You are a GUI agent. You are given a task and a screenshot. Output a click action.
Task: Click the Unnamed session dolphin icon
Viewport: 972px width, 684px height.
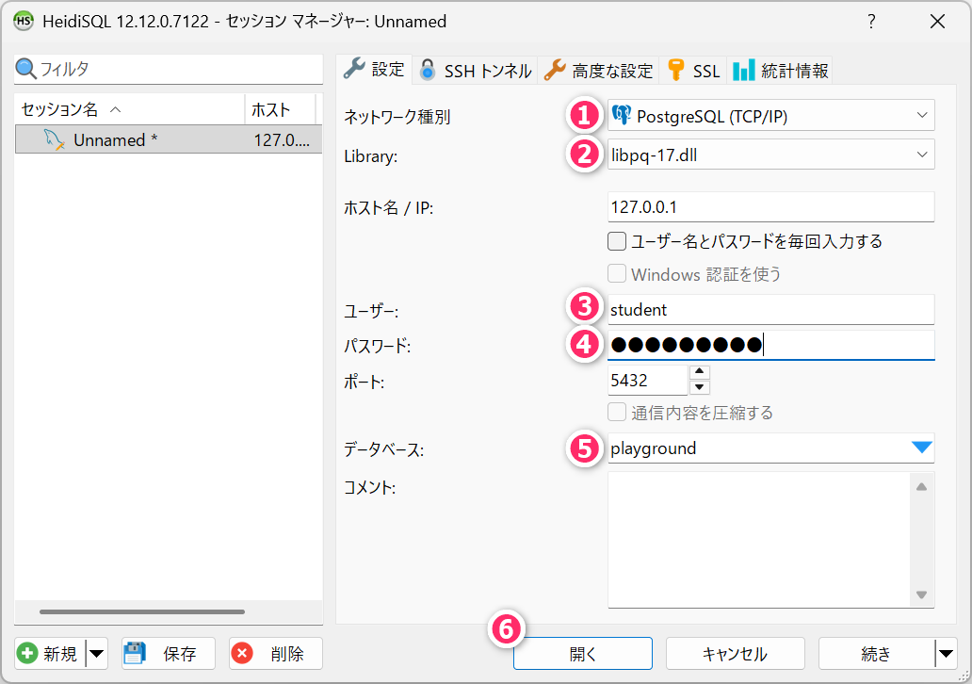(x=55, y=140)
